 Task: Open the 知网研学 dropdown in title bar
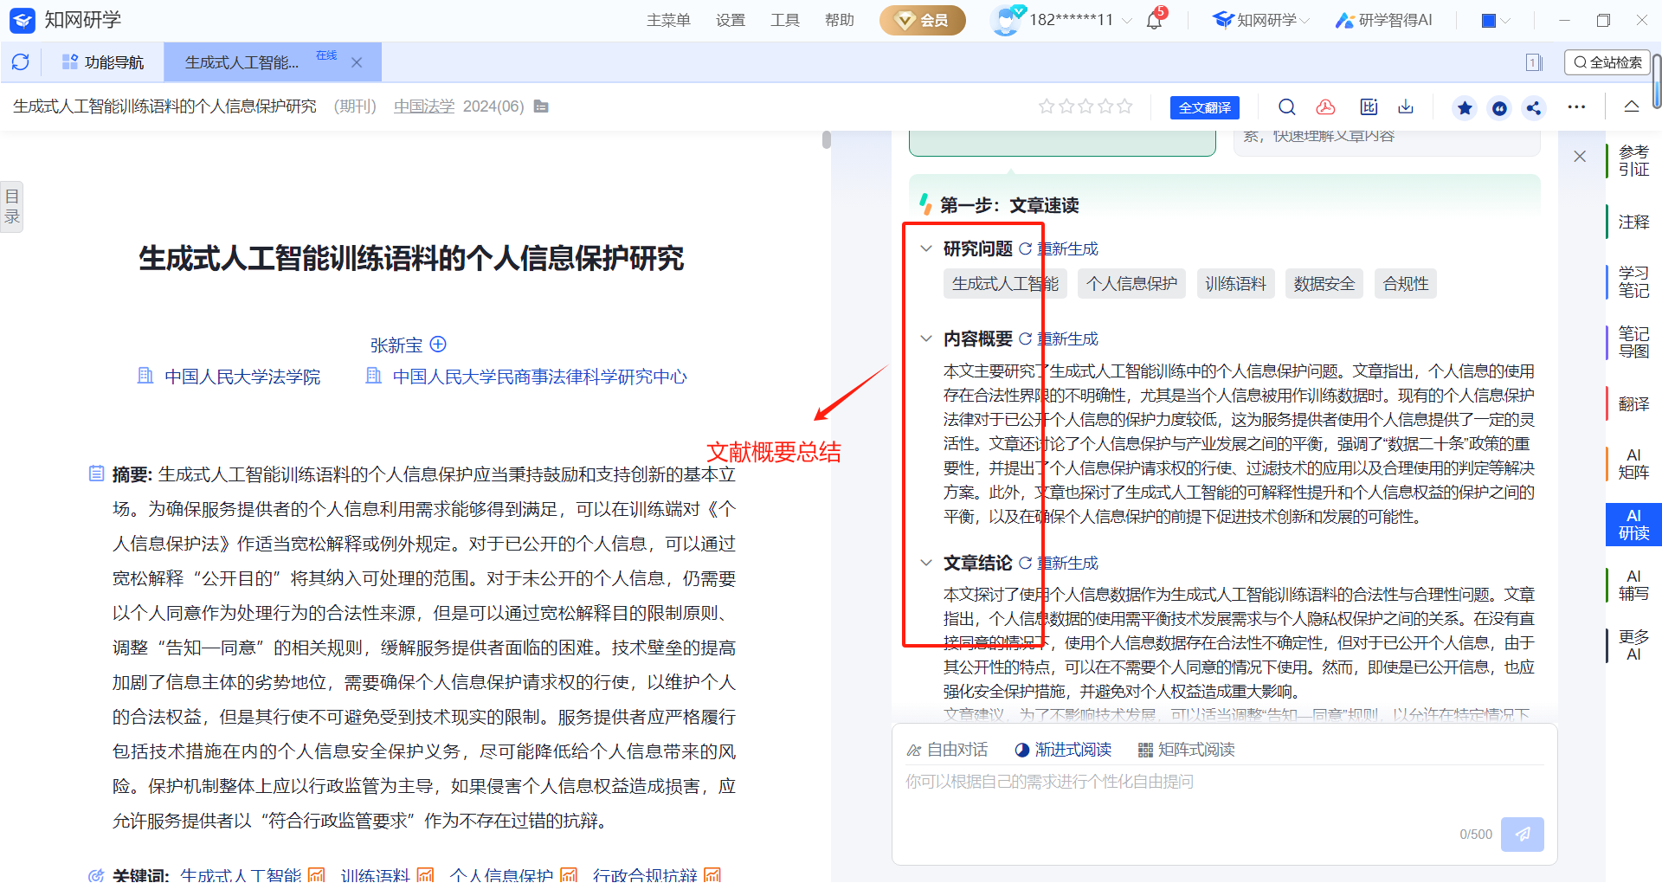click(1261, 20)
